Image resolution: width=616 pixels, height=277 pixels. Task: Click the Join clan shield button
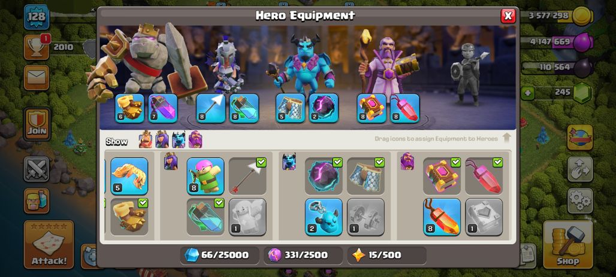pos(37,124)
